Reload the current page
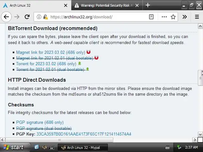Image resolution: width=203 pixels, height=152 pixels. pyautogui.click(x=27, y=17)
